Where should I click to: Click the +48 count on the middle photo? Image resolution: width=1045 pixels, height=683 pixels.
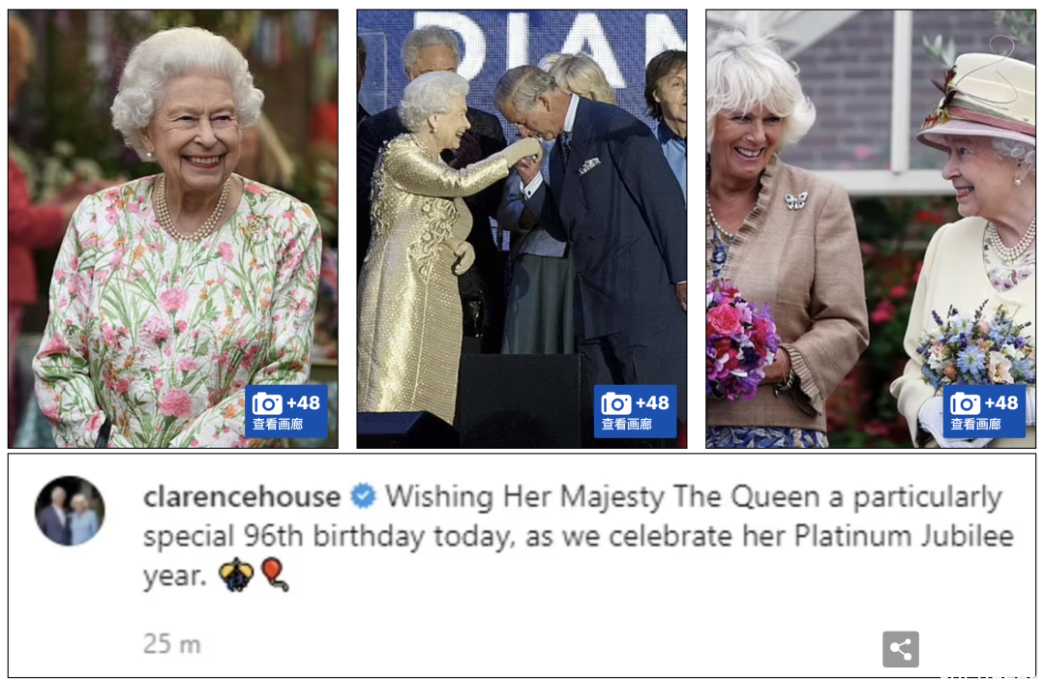(652, 402)
